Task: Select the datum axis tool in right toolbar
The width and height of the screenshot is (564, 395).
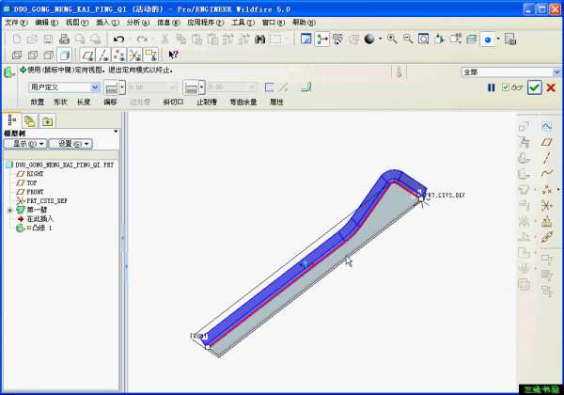Action: (x=546, y=157)
